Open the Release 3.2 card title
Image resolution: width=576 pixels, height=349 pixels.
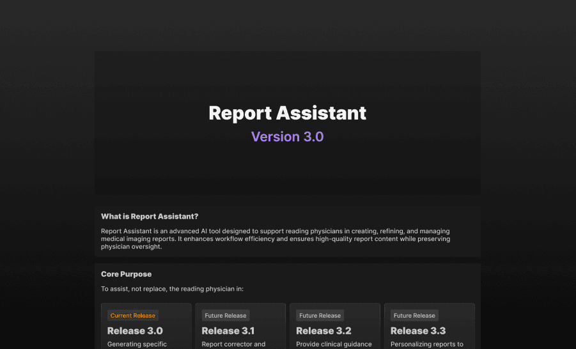point(323,330)
